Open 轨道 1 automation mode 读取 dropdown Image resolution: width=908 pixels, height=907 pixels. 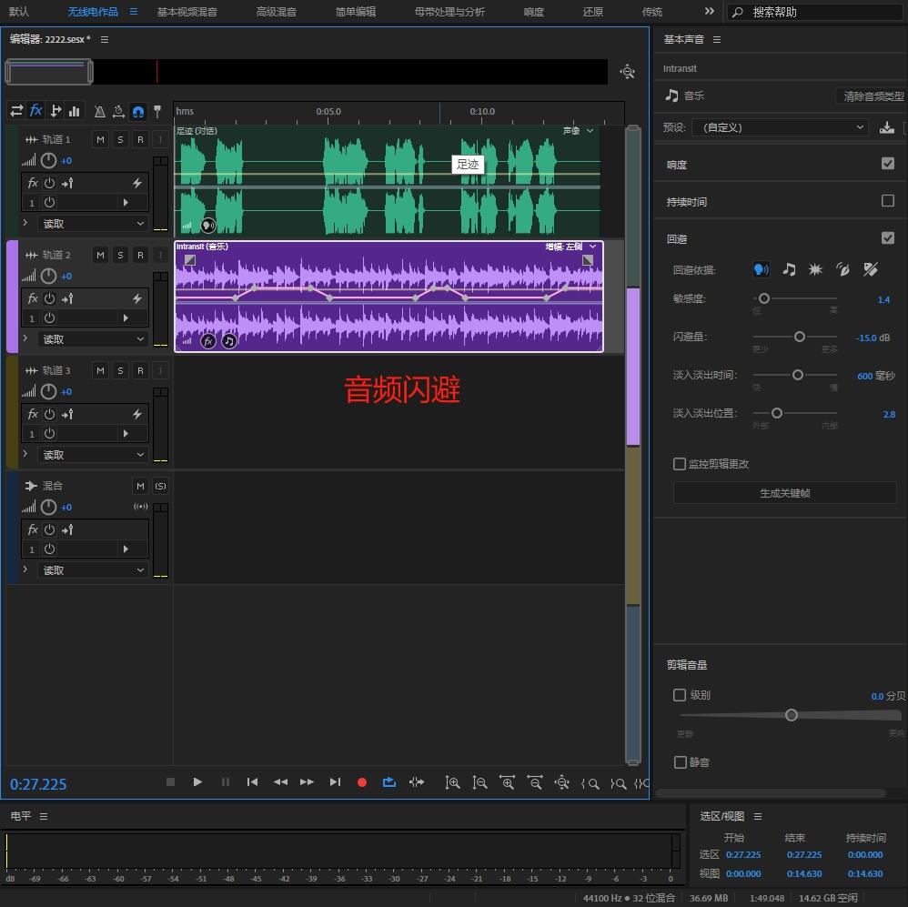tap(93, 224)
